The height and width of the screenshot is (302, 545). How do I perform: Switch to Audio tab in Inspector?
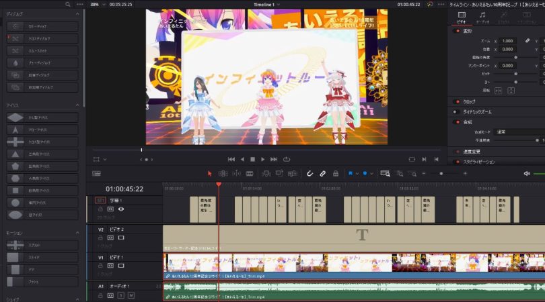pyautogui.click(x=482, y=17)
